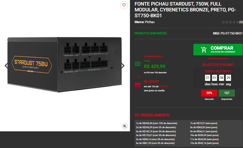Click the Stardust 750W product image

coord(65,65)
